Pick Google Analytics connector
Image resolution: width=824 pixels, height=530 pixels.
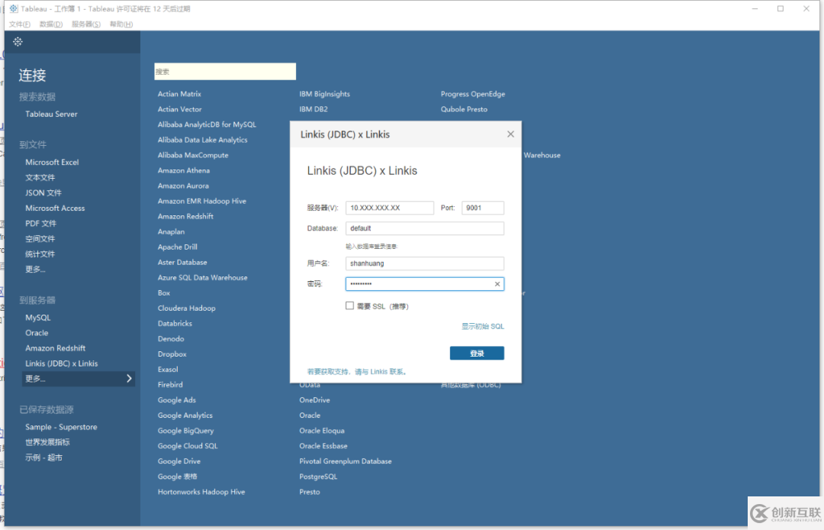pyautogui.click(x=185, y=415)
